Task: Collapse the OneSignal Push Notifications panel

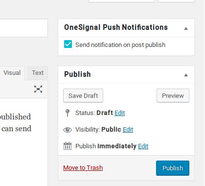Action: 186,28
